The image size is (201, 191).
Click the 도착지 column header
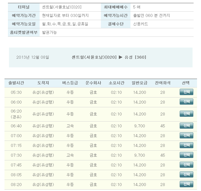[43, 83]
